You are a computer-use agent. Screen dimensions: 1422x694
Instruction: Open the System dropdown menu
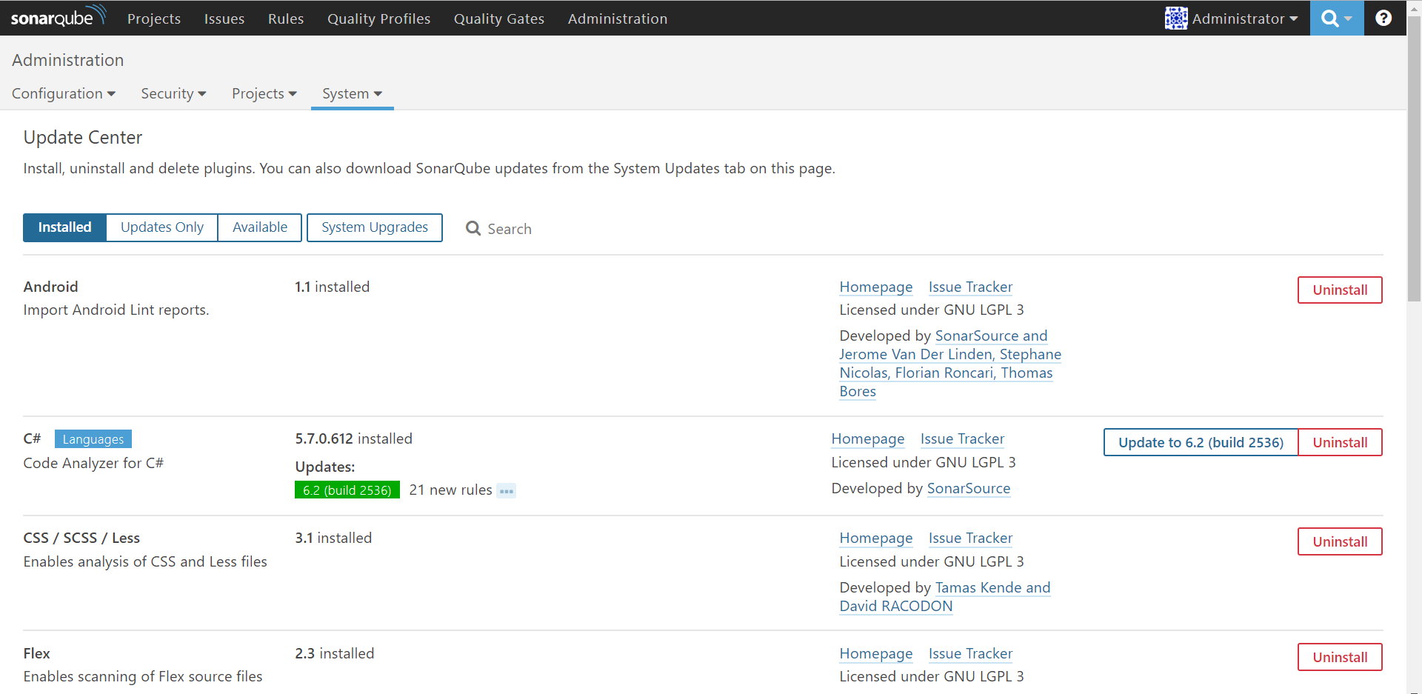tap(352, 93)
